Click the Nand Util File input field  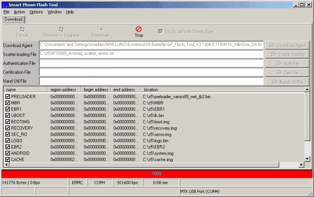pyautogui.click(x=151, y=81)
